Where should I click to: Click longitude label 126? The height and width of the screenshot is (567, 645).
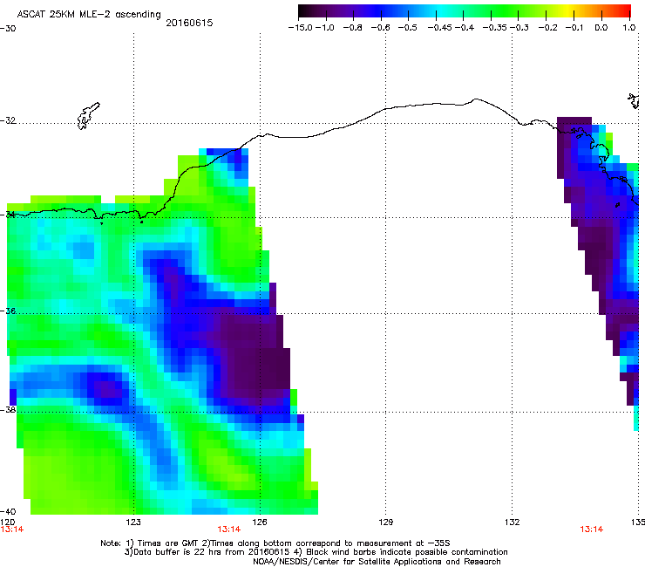[260, 523]
